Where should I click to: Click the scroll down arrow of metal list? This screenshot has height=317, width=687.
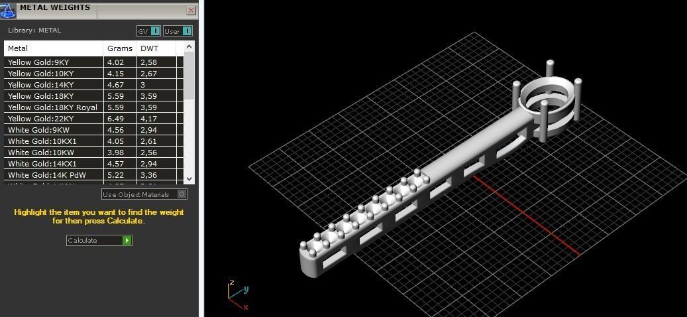(189, 178)
